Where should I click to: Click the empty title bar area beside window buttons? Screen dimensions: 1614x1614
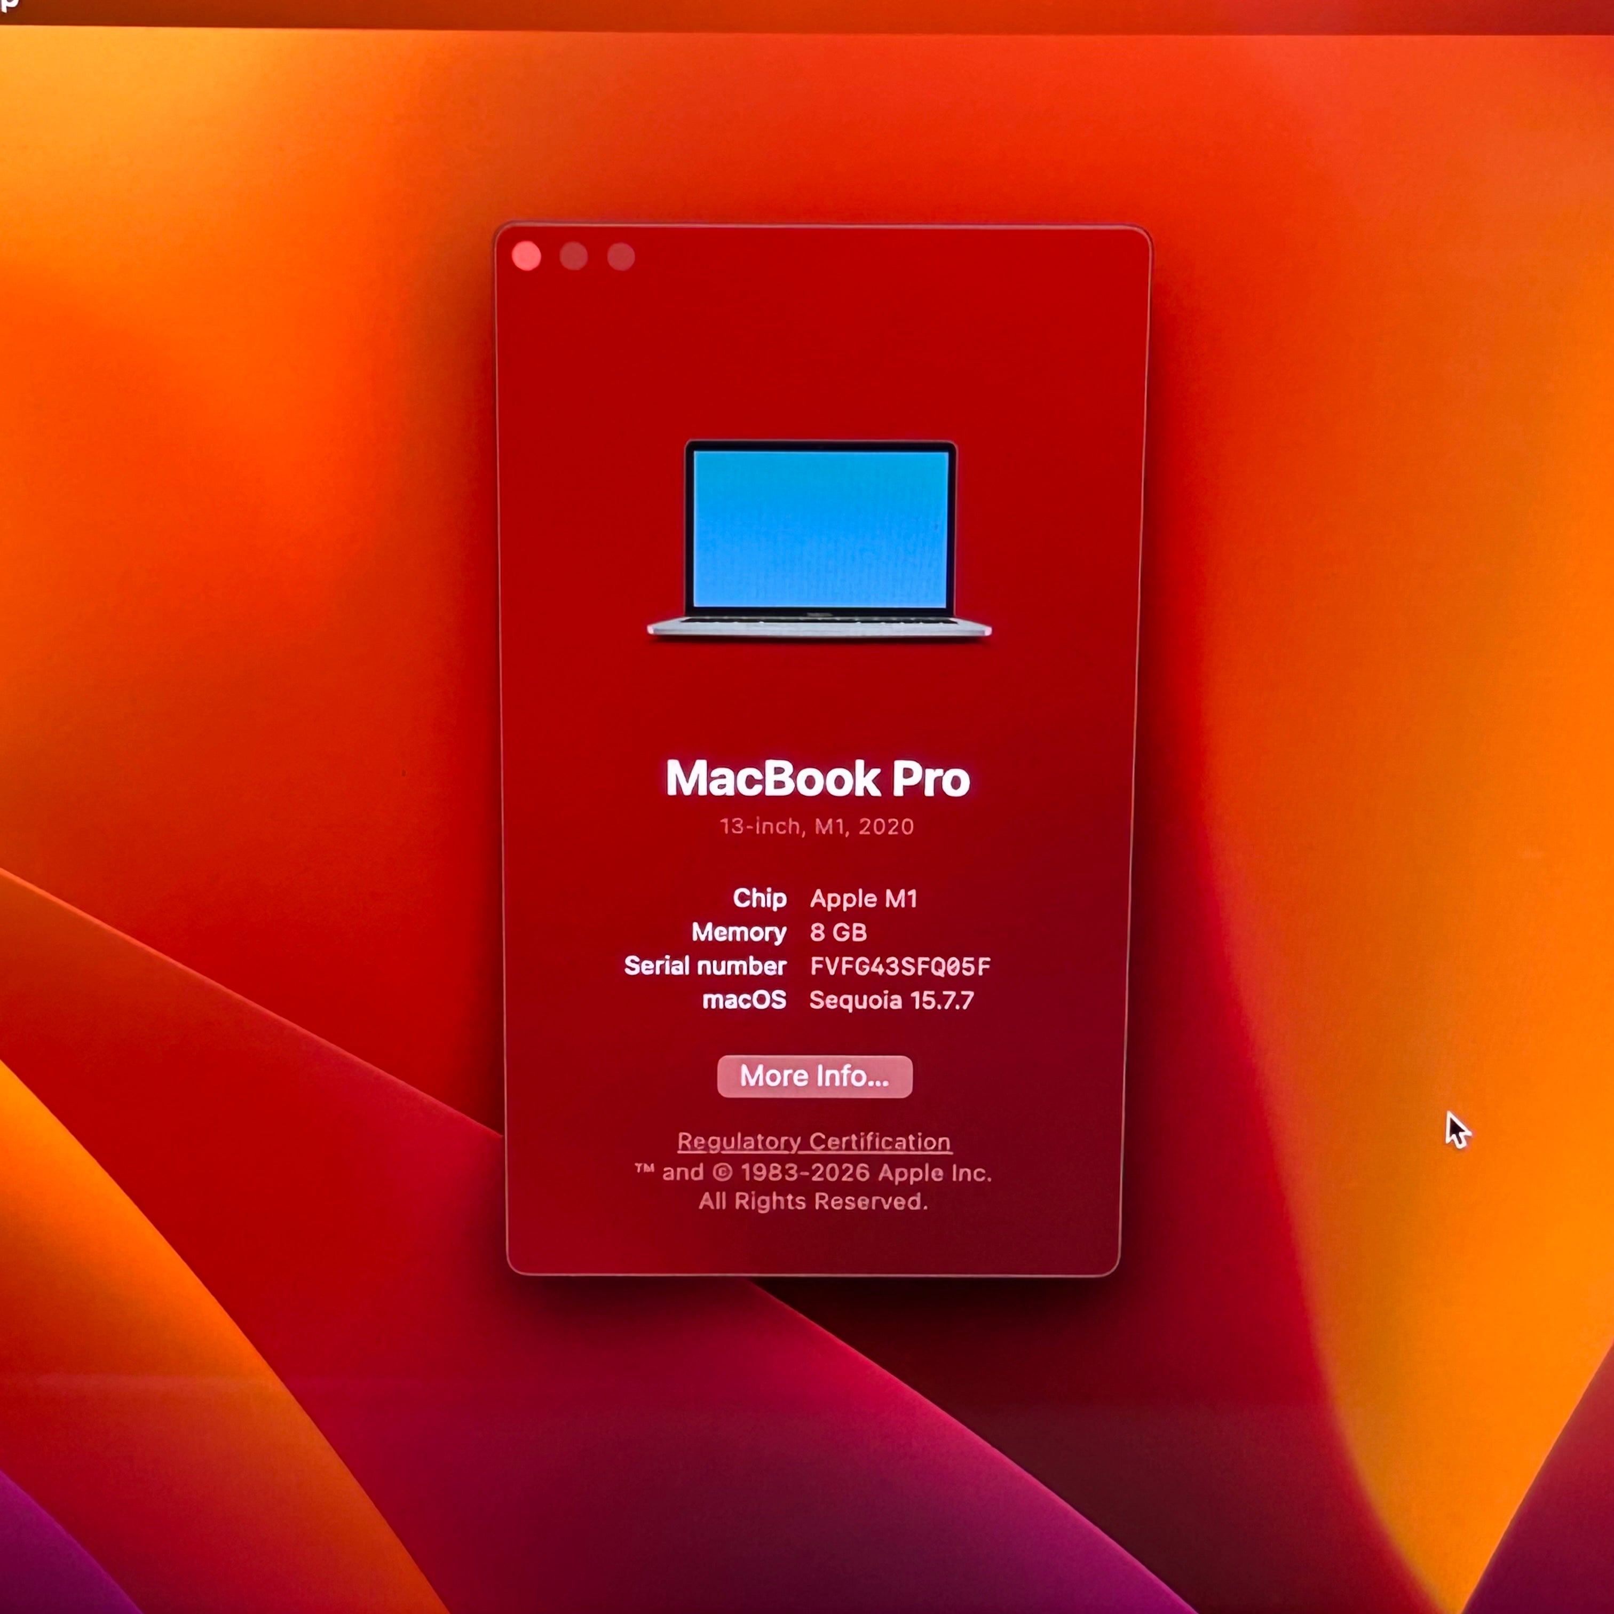[885, 257]
